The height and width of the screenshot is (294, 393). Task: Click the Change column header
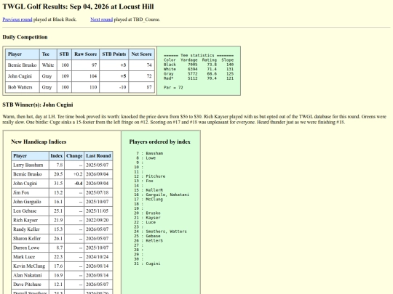[74, 156]
